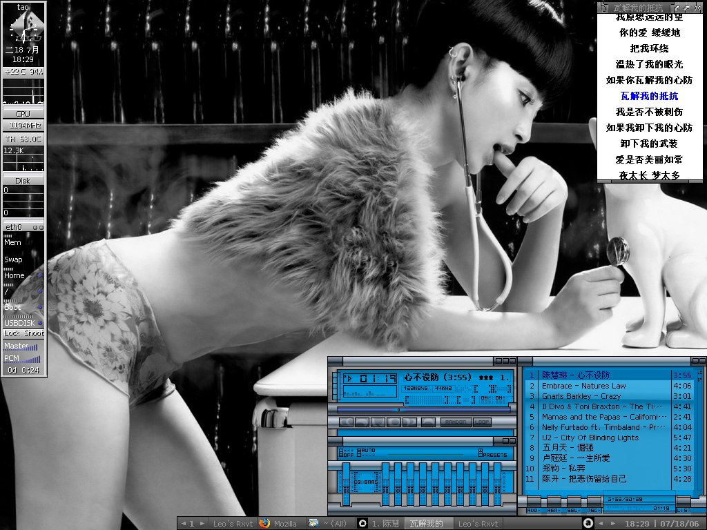707x530 pixels.
Task: Skip to the previous track in the player
Action: coord(347,422)
